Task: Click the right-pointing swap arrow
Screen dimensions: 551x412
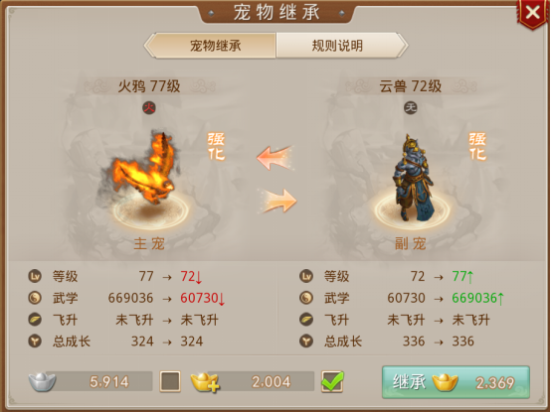Action: (277, 201)
